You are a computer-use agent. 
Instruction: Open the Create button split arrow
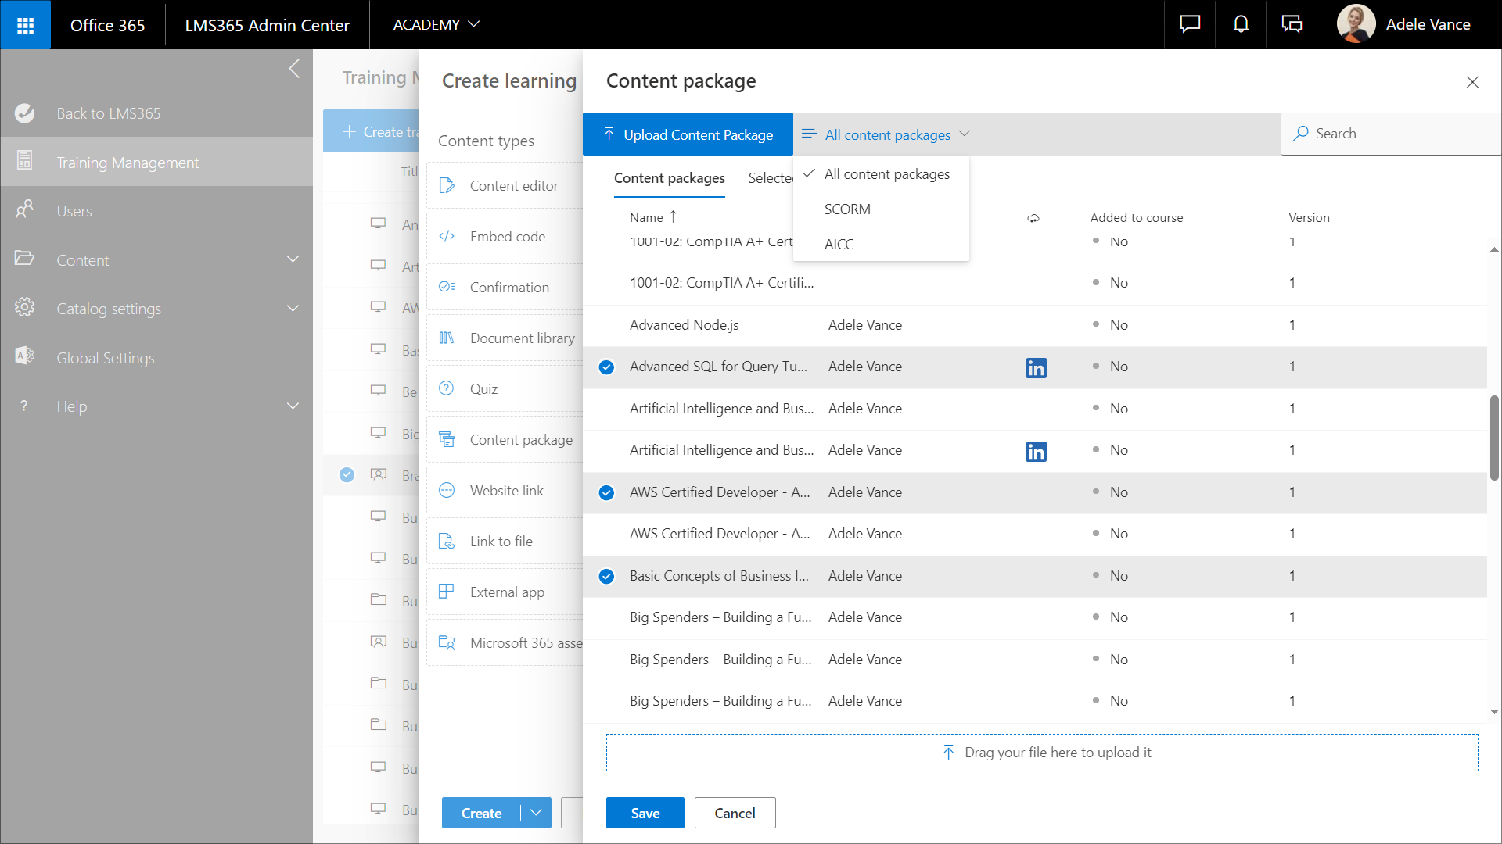pos(536,813)
